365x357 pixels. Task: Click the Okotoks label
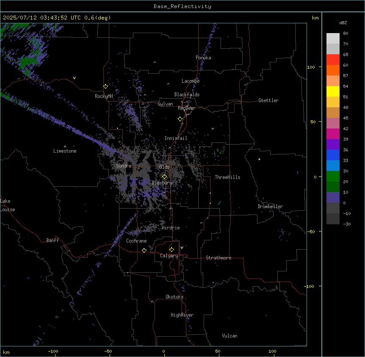click(174, 297)
